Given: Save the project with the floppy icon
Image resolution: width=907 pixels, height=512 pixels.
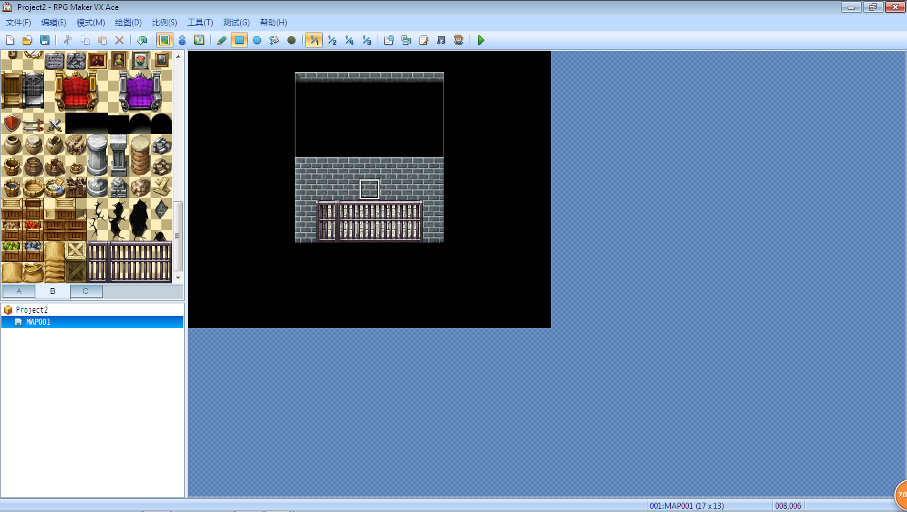Looking at the screenshot, I should [45, 40].
